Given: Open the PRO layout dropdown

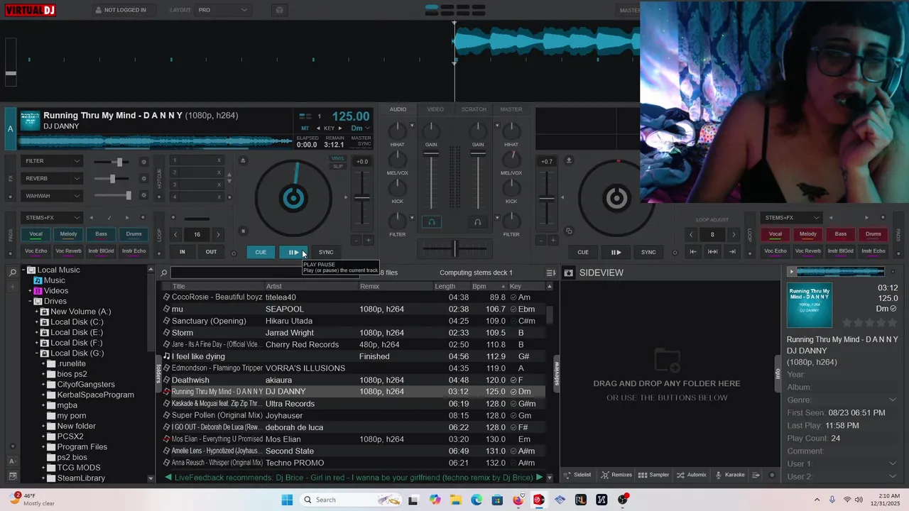Looking at the screenshot, I should pyautogui.click(x=223, y=10).
